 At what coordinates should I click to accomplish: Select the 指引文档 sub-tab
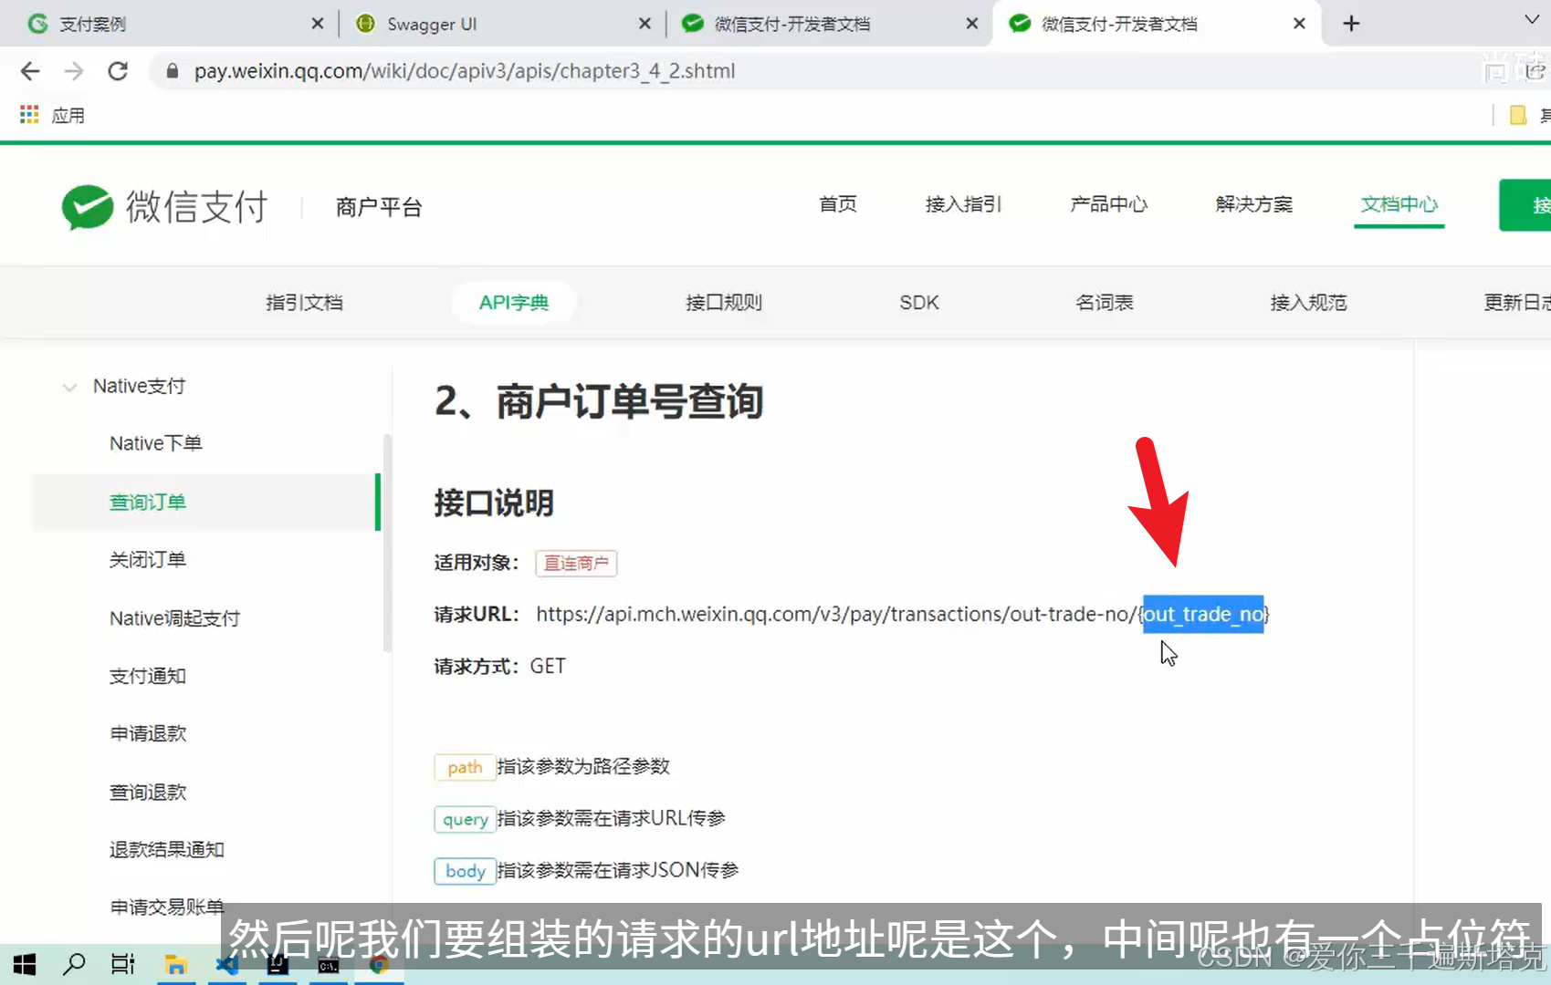point(304,303)
